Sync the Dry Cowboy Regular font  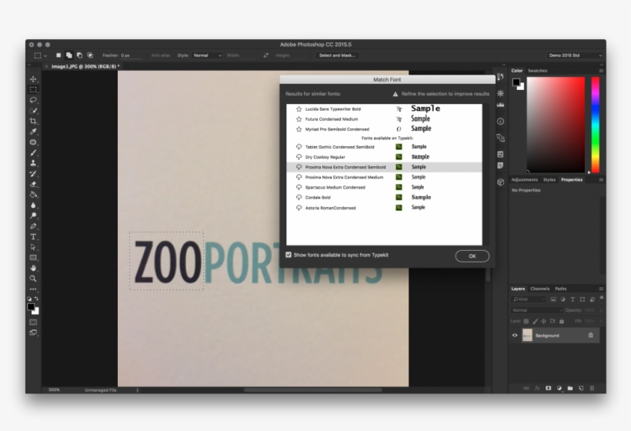[x=299, y=157]
